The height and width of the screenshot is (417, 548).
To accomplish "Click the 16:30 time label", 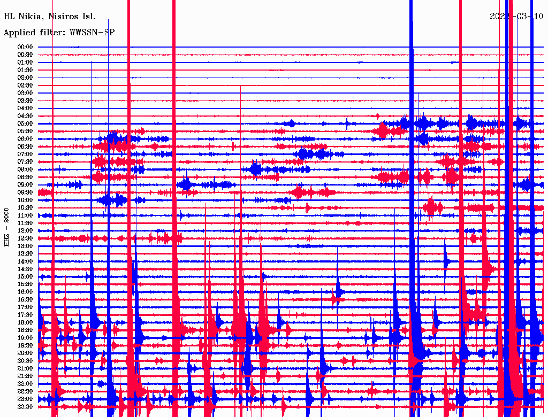I will (x=25, y=300).
